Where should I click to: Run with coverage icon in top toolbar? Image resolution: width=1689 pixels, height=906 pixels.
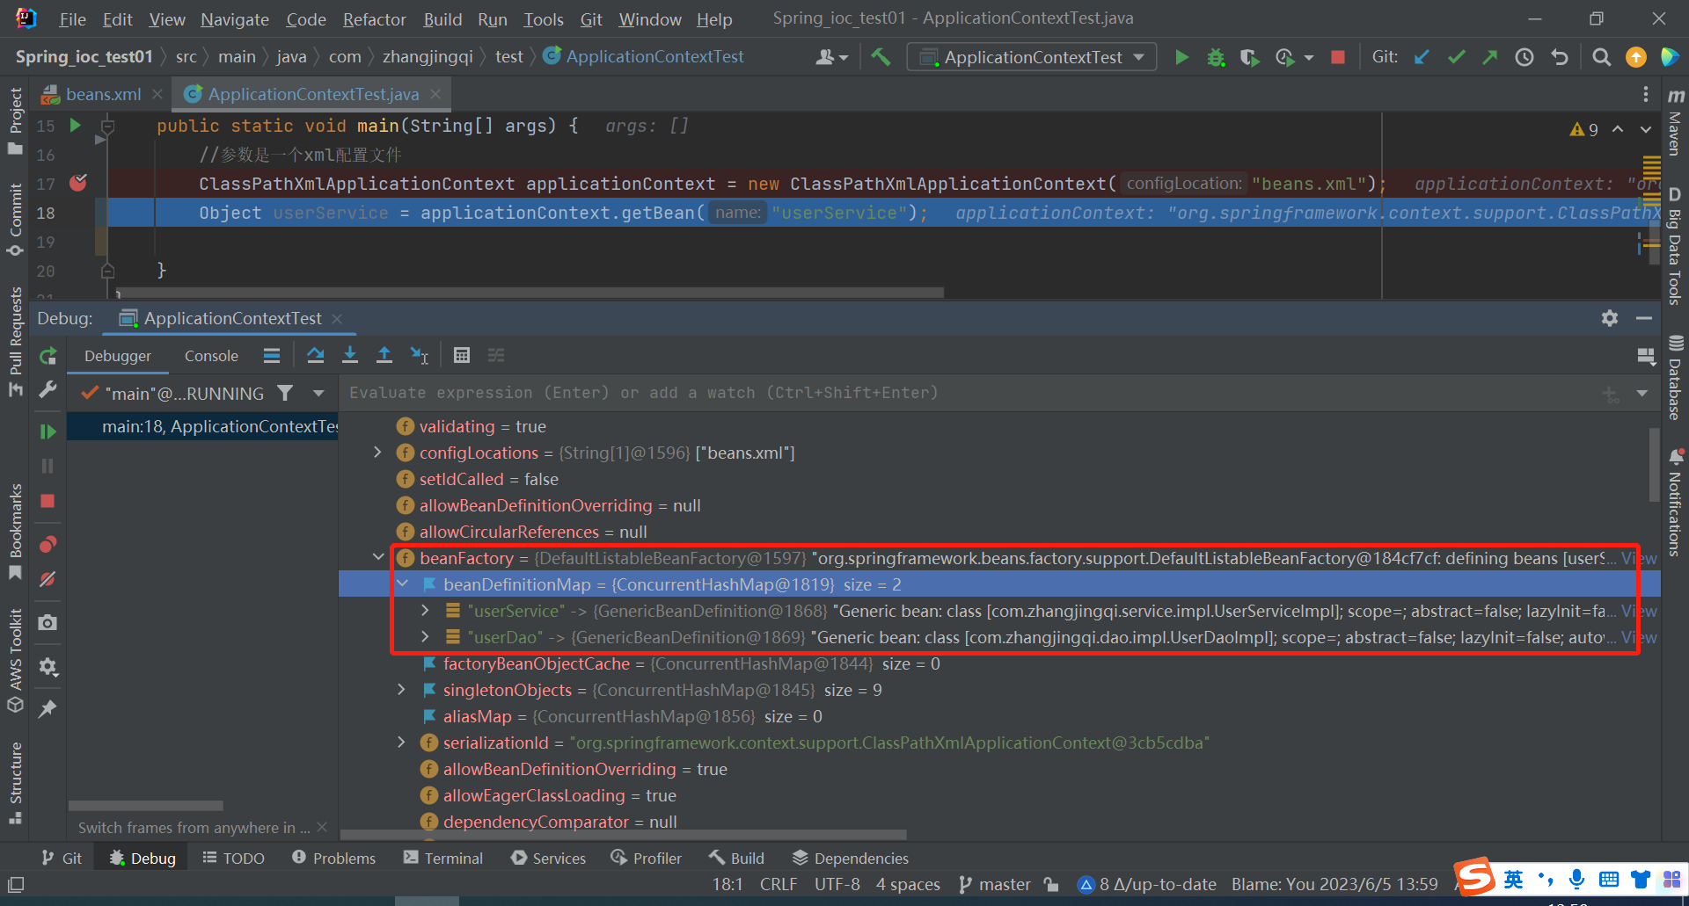tap(1249, 57)
